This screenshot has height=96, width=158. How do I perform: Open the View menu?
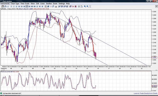(33, 4)
